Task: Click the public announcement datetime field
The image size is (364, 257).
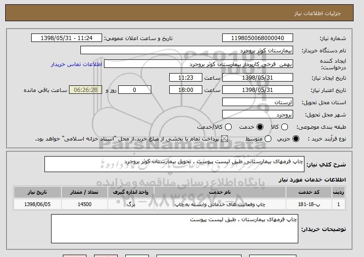Action: [67, 38]
